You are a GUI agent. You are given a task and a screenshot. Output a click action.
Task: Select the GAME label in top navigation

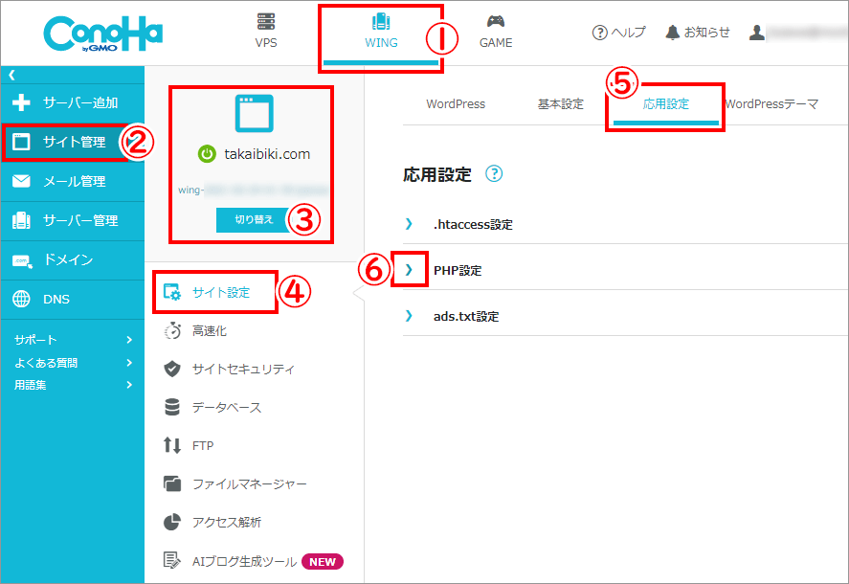(x=496, y=43)
